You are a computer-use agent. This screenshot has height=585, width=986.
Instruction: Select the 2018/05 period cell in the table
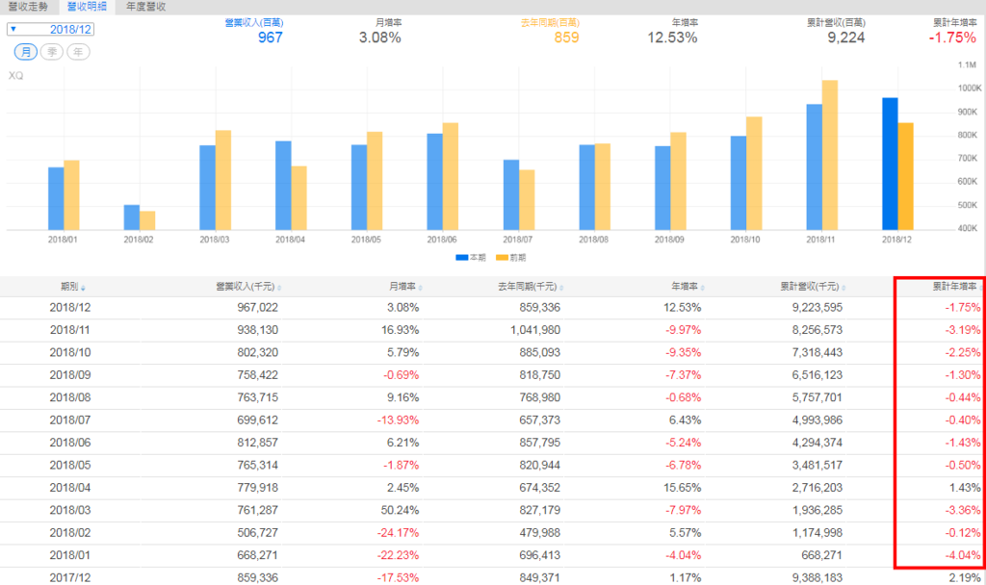point(69,465)
